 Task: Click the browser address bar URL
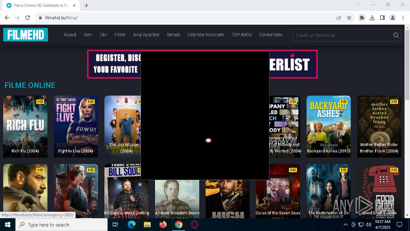(61, 18)
